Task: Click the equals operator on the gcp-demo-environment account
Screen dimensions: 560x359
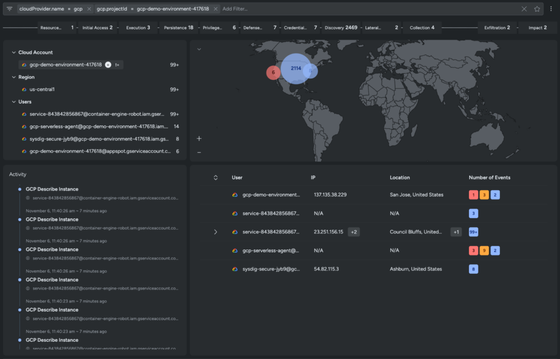Action: click(108, 65)
